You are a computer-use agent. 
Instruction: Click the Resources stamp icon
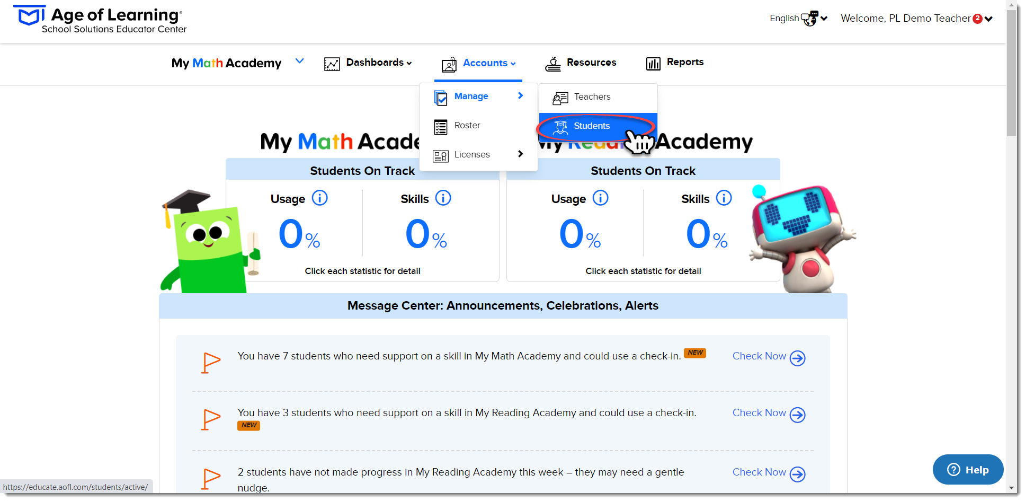click(x=553, y=64)
